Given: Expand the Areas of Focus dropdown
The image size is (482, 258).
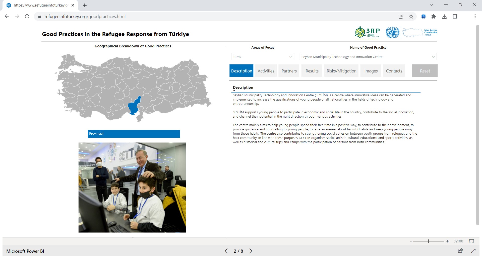Looking at the screenshot, I should point(263,57).
